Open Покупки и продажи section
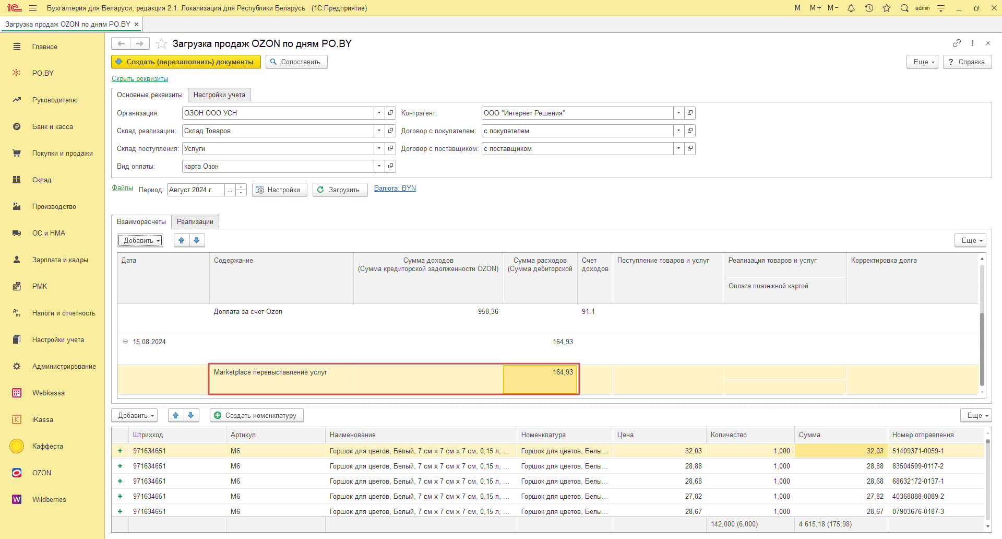1002x539 pixels. 63,153
